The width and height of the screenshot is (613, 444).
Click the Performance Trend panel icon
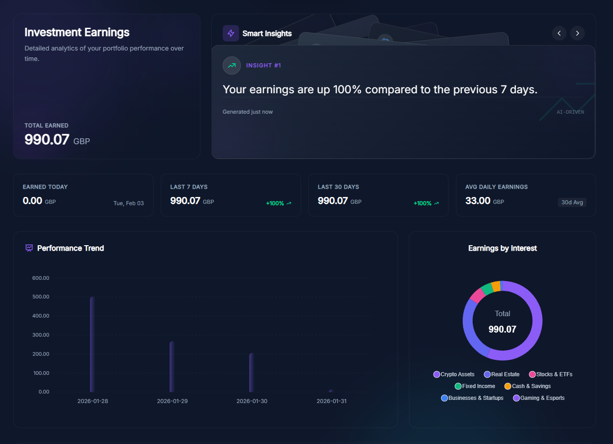click(29, 248)
